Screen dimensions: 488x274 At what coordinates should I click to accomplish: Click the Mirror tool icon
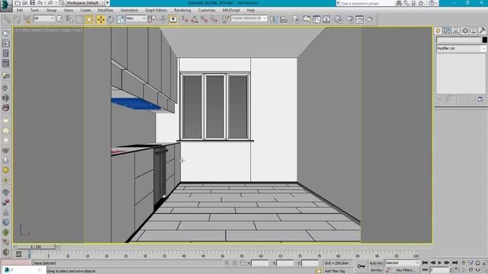click(x=273, y=20)
